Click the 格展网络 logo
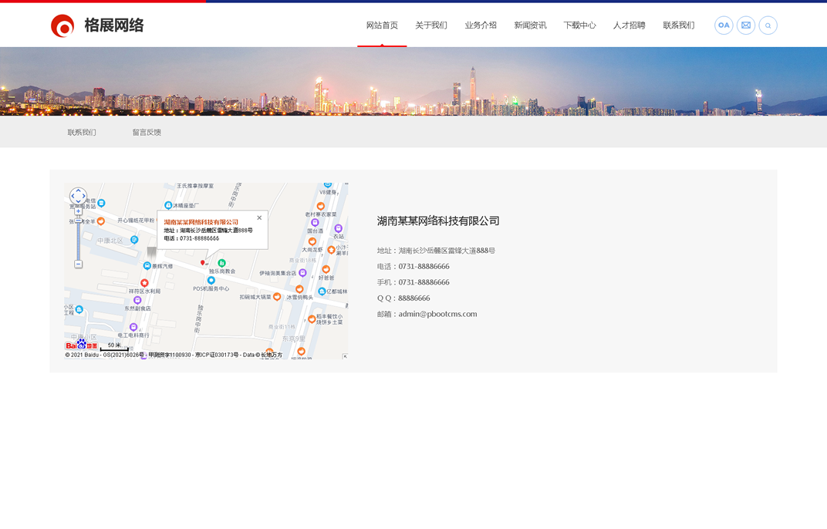 [x=97, y=25]
